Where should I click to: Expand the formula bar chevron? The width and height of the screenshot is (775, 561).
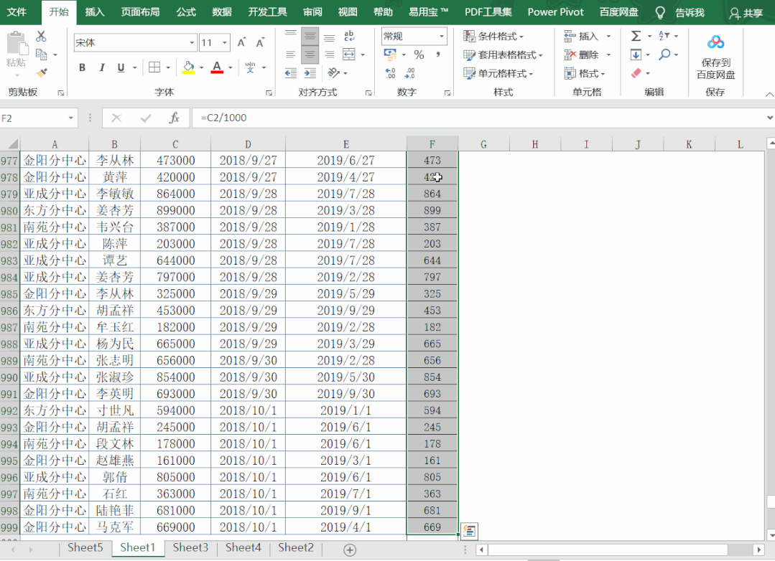click(769, 118)
